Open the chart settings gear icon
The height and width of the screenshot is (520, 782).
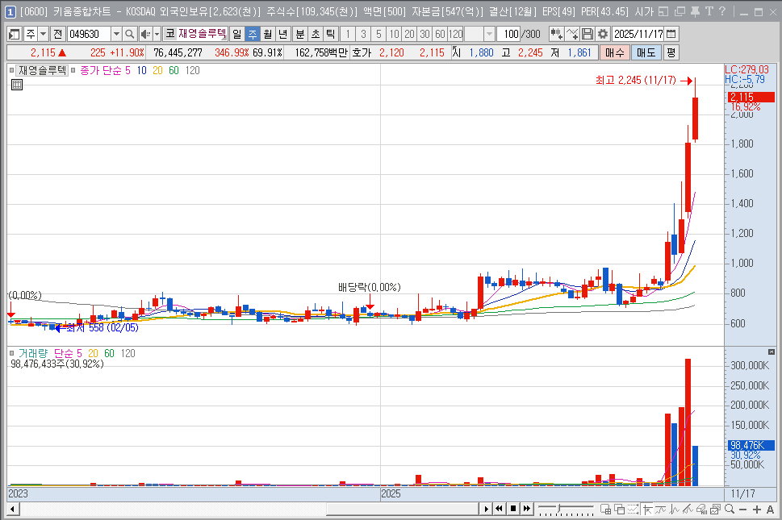[x=603, y=34]
